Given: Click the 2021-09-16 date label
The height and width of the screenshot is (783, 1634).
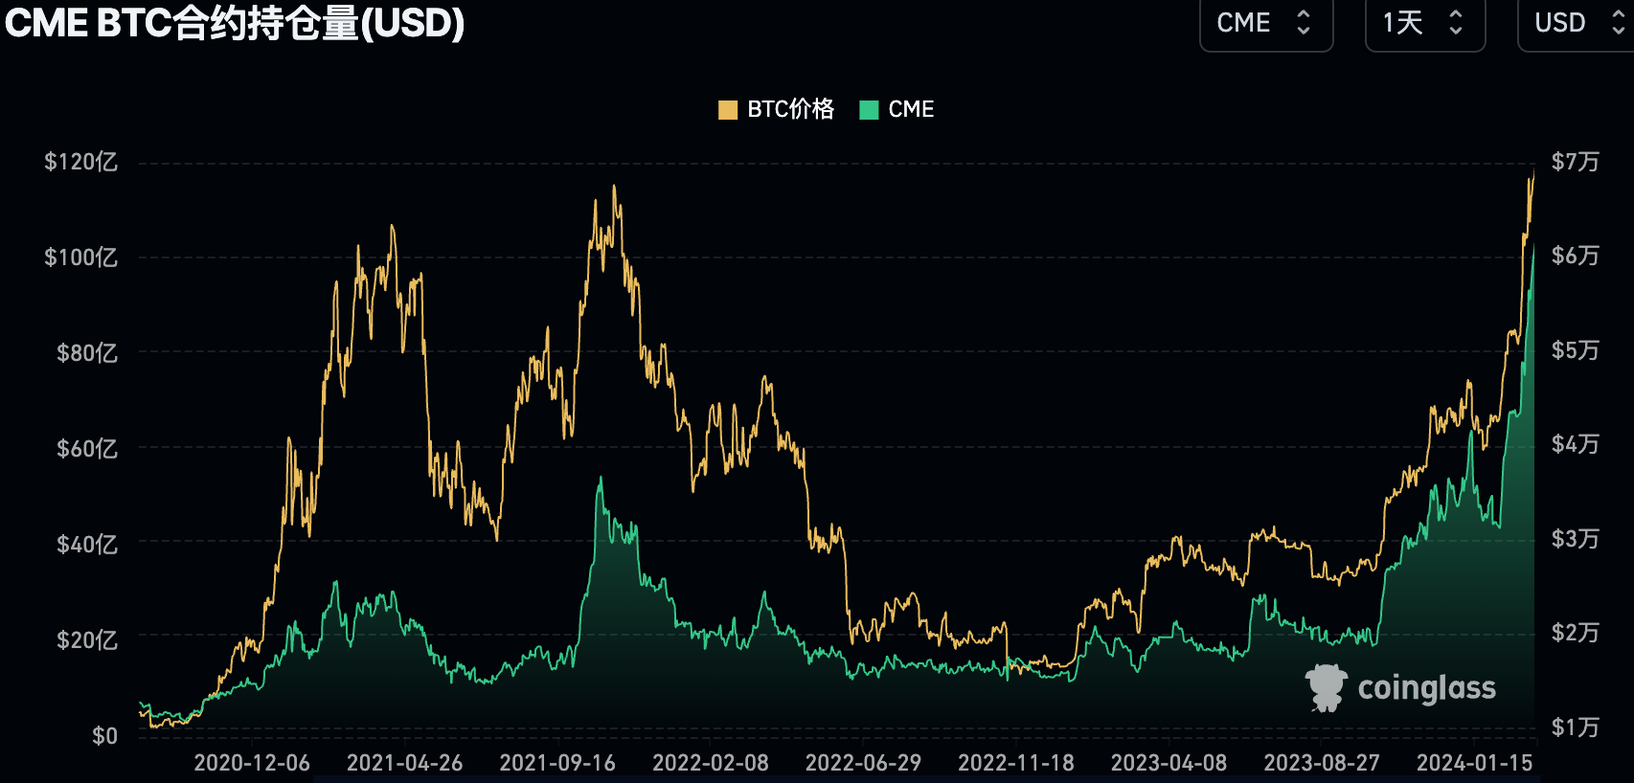Looking at the screenshot, I should [557, 763].
